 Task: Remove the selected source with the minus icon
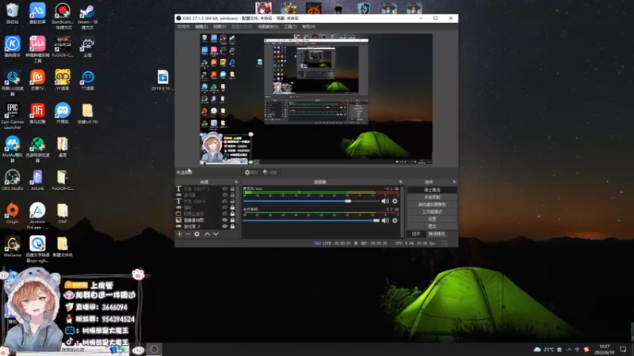tap(188, 234)
